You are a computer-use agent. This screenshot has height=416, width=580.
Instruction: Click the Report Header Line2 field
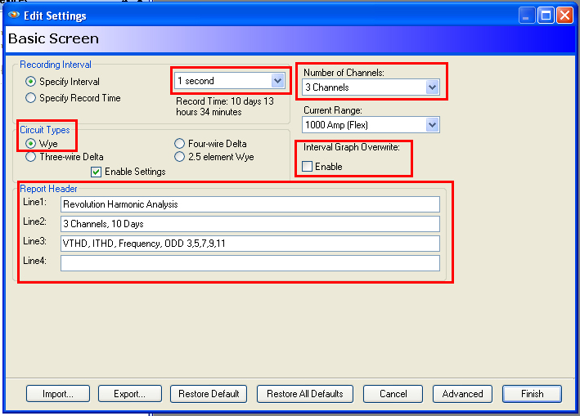[x=250, y=224]
